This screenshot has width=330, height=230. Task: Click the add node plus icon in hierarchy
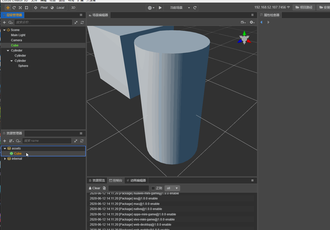click(x=4, y=23)
